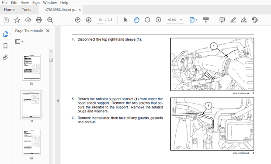Open the Sign menu
Viewport: 271px width, 164px height.
[x=36, y=3]
